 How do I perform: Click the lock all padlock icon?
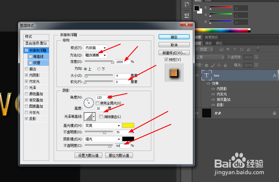pos(225,65)
